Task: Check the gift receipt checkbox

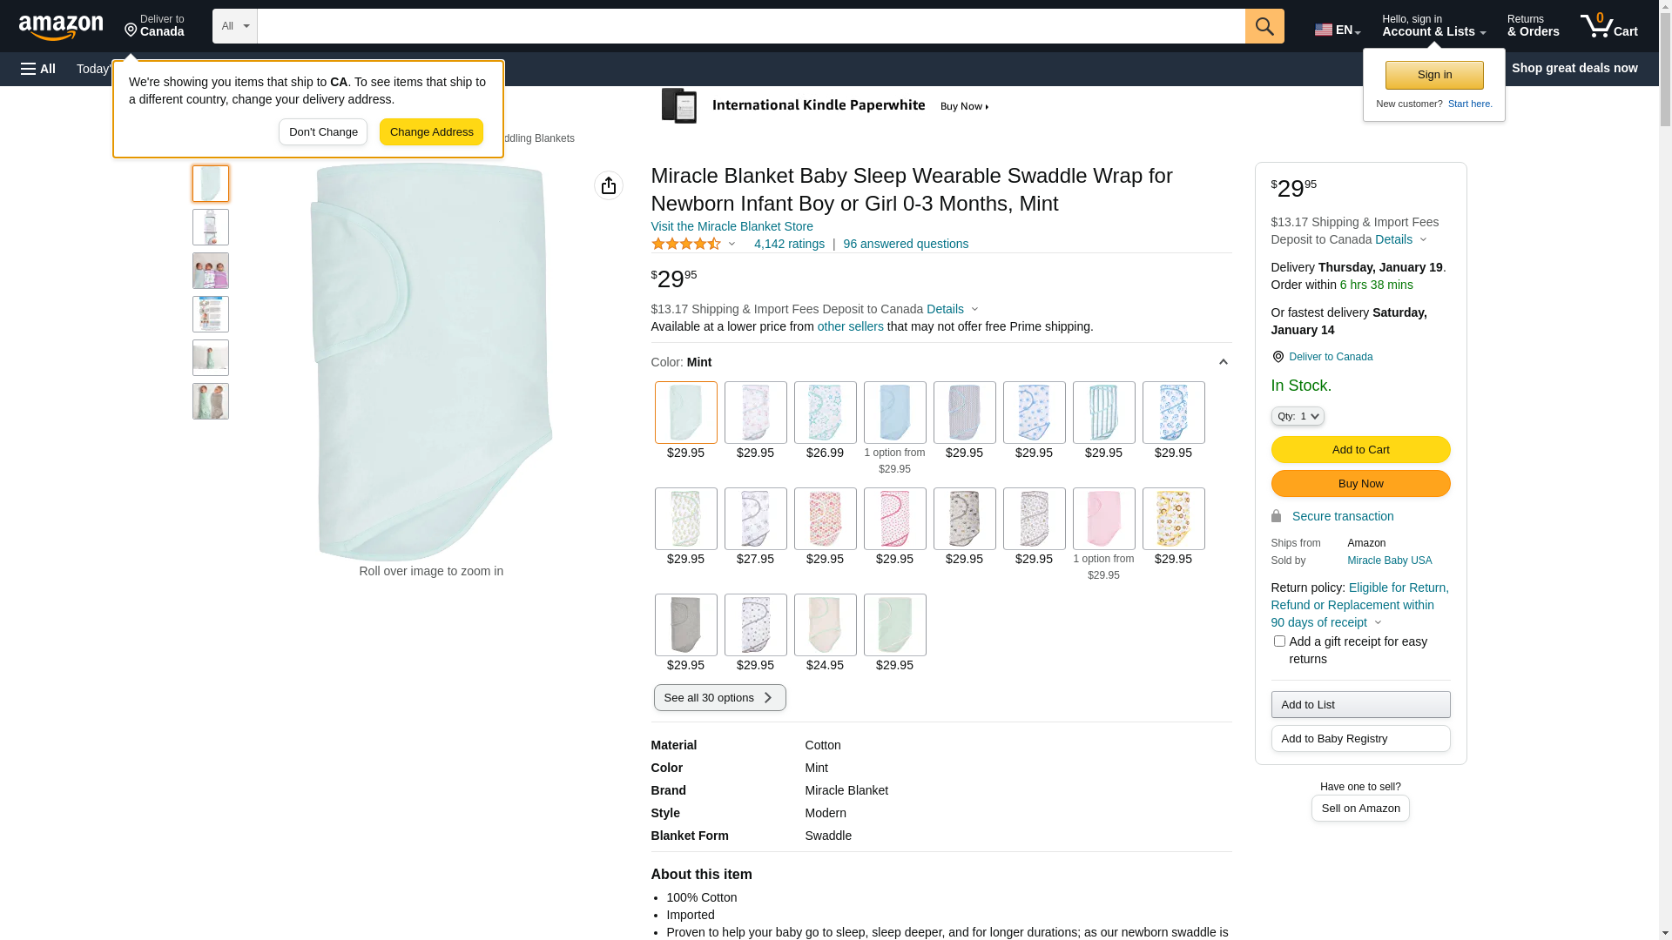Action: click(x=1279, y=641)
